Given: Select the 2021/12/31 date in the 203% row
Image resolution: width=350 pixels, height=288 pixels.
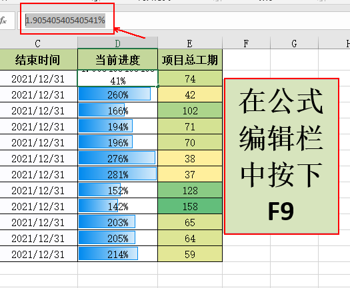Looking at the screenshot, I should click(x=38, y=222).
